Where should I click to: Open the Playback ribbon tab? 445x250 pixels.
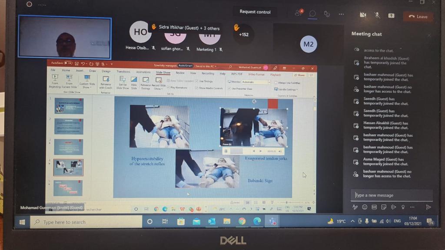tap(276, 75)
